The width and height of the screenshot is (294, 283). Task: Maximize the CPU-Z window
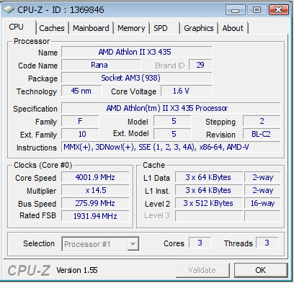pyautogui.click(x=257, y=10)
